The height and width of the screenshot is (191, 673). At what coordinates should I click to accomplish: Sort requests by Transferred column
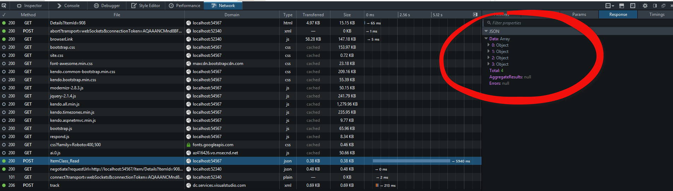(x=313, y=15)
